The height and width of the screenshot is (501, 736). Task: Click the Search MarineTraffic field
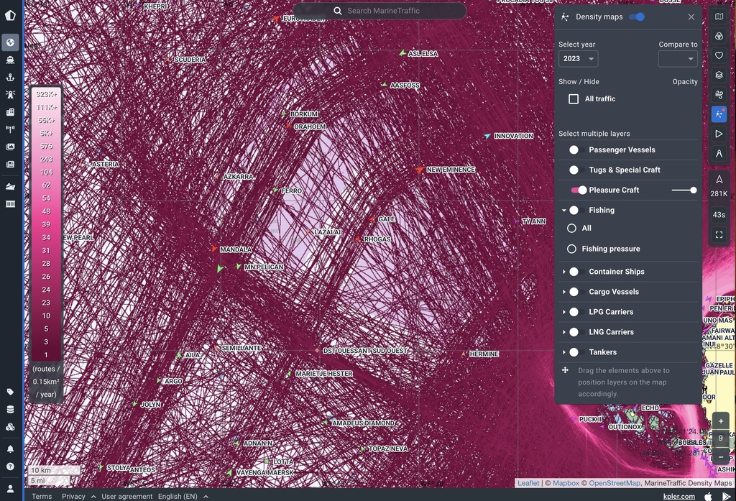pos(379,11)
